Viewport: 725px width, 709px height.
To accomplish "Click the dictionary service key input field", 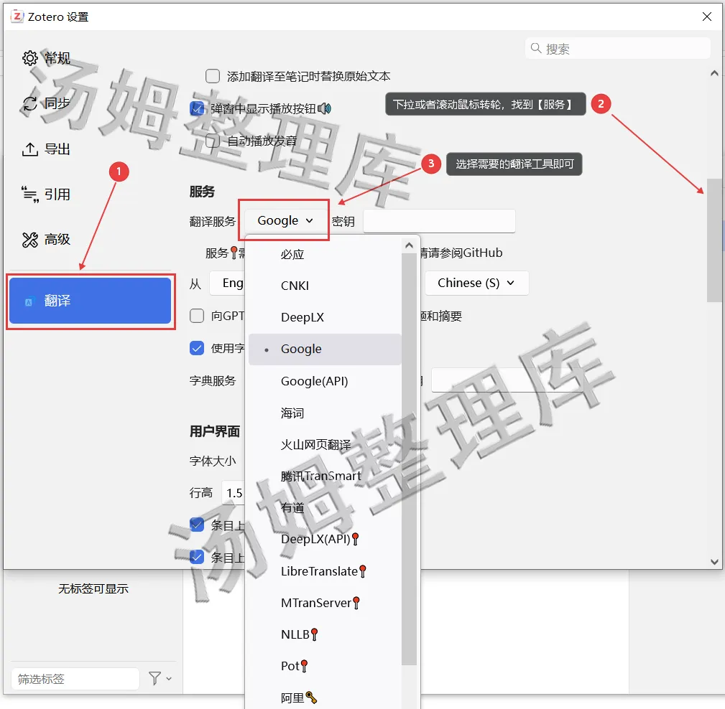I will [x=507, y=380].
